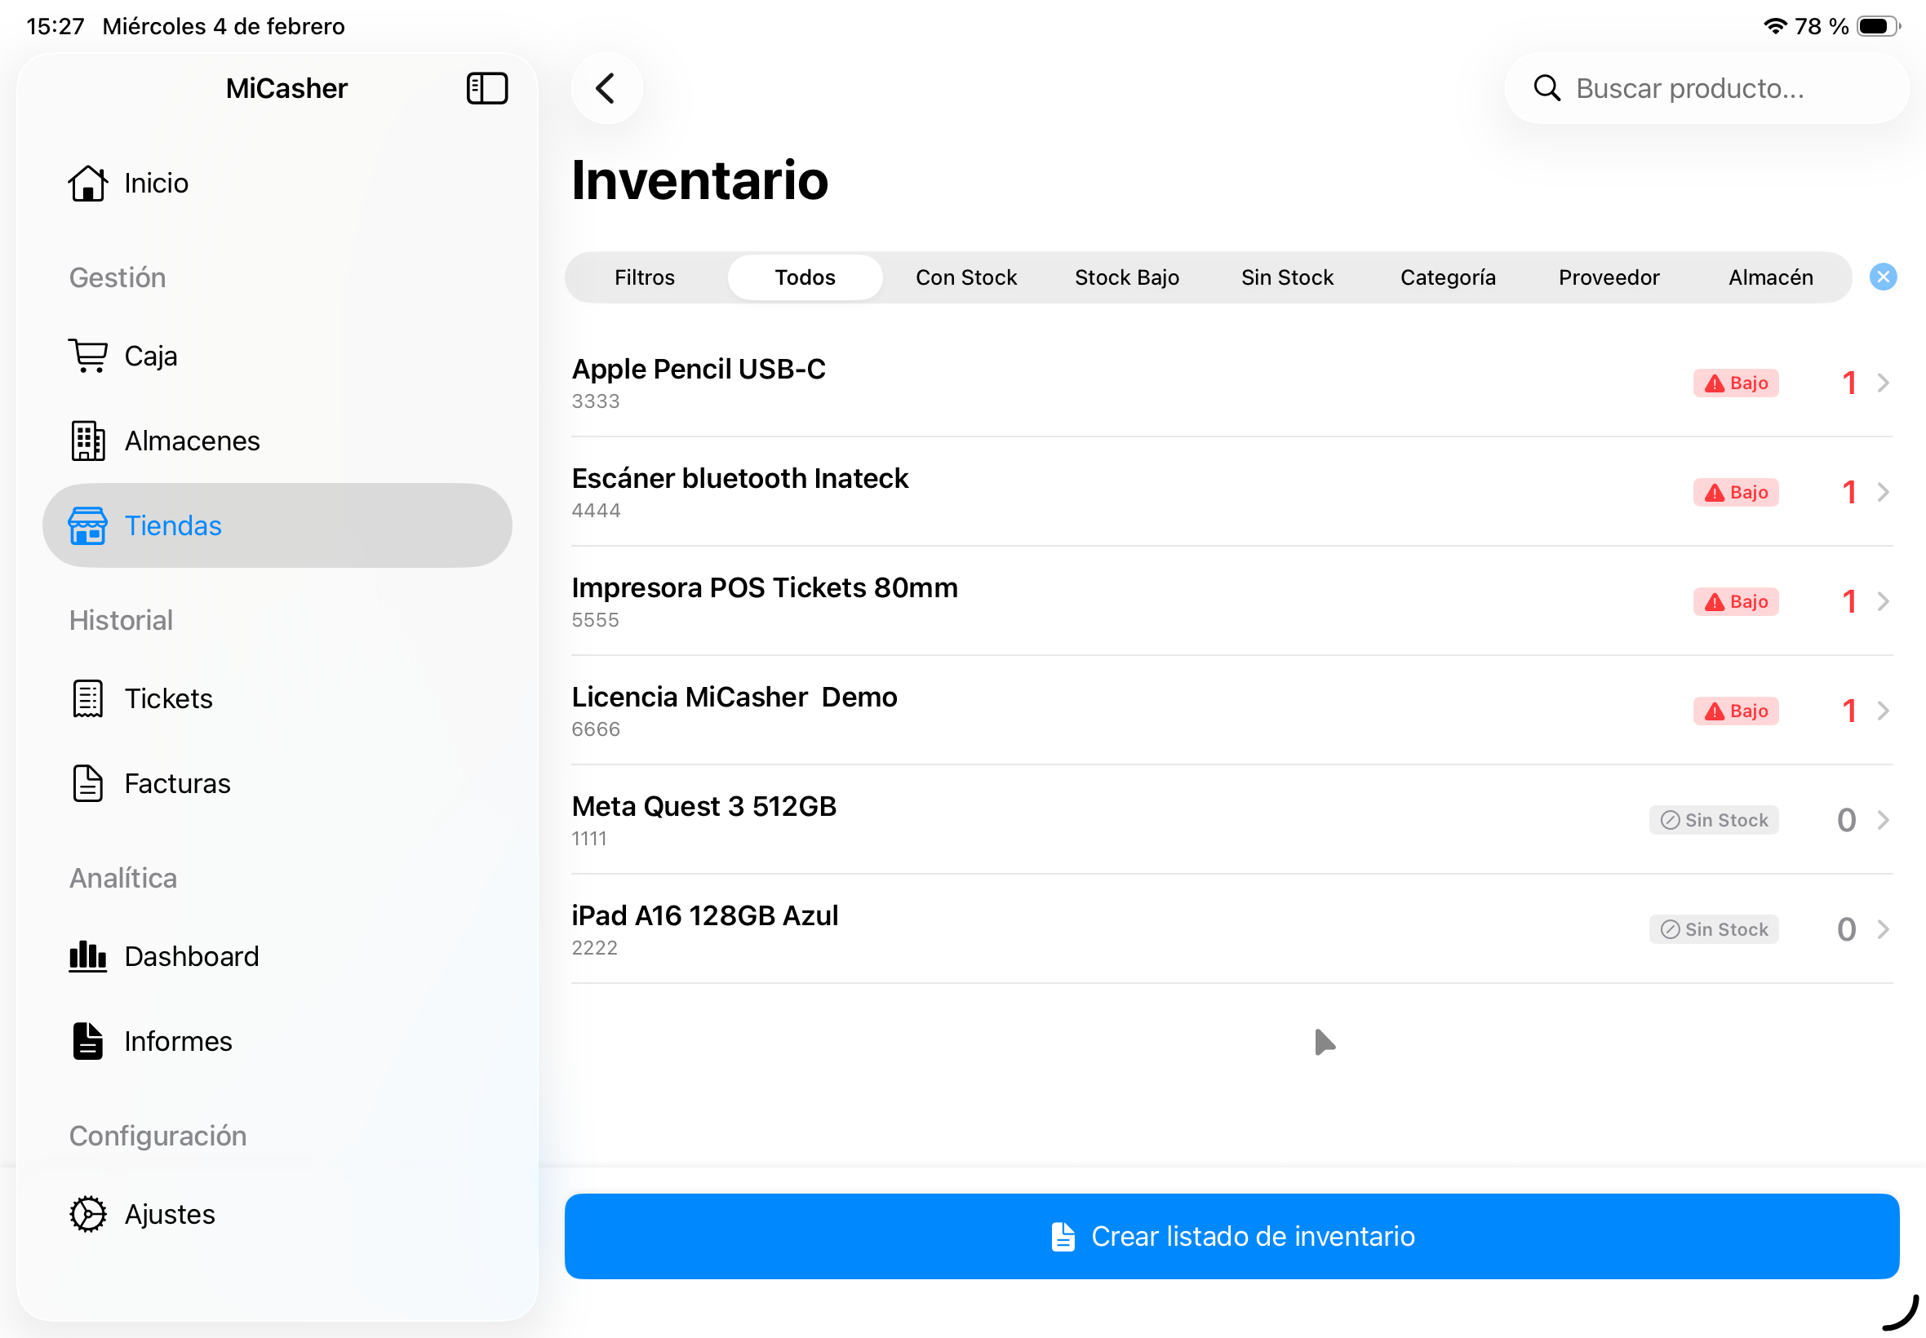This screenshot has height=1338, width=1926.
Task: Switch to the Stock Bajo tab
Action: pos(1127,277)
